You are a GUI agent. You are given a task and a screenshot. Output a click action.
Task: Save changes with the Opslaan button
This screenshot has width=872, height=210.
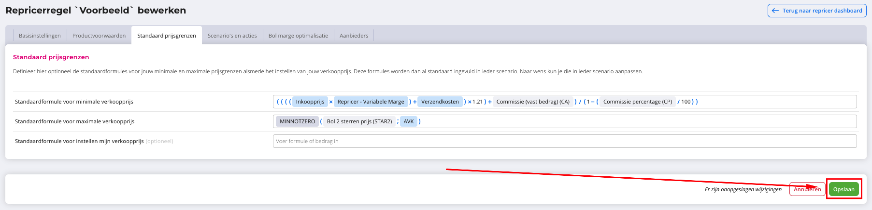(843, 189)
